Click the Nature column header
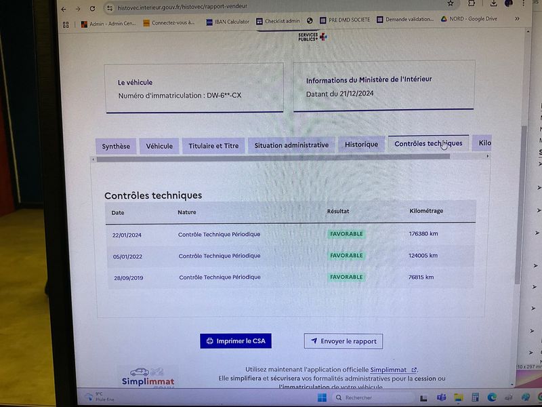 pos(187,212)
